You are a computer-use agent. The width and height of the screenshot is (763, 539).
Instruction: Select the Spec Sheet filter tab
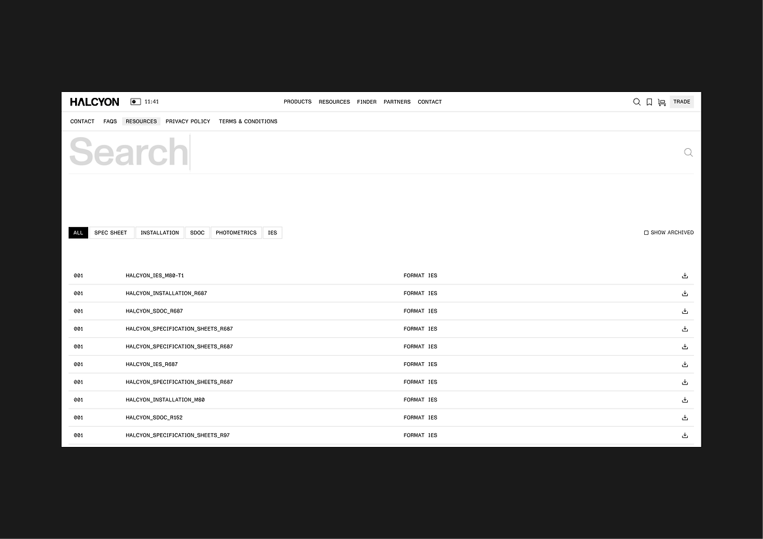pos(110,233)
